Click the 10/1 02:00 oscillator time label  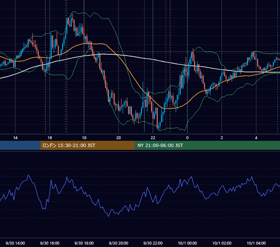point(222,243)
